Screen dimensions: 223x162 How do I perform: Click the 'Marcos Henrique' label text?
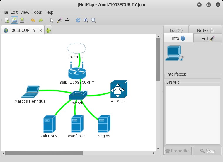click(x=30, y=101)
